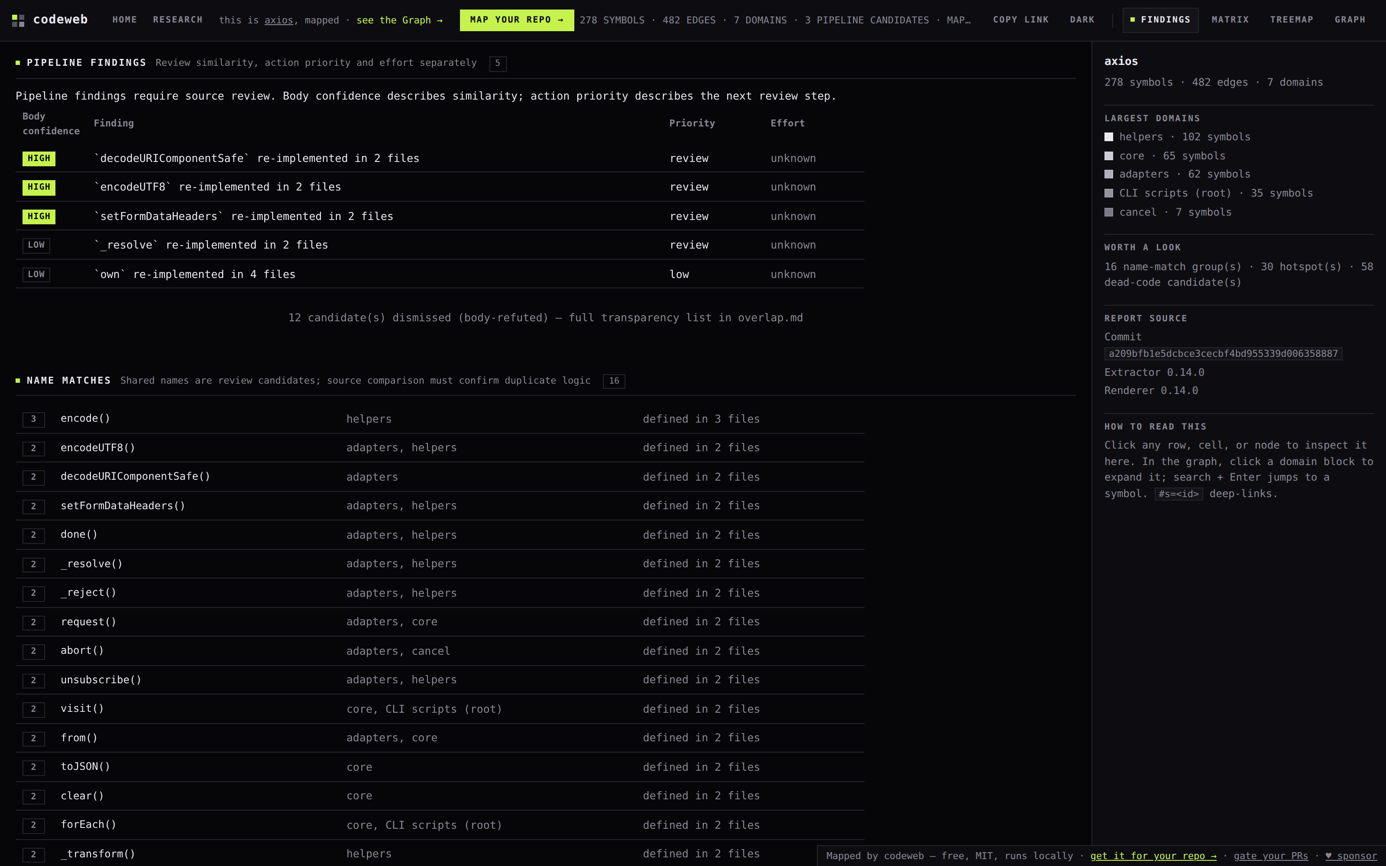
Task: Toggle the DARK theme button
Action: click(1082, 19)
